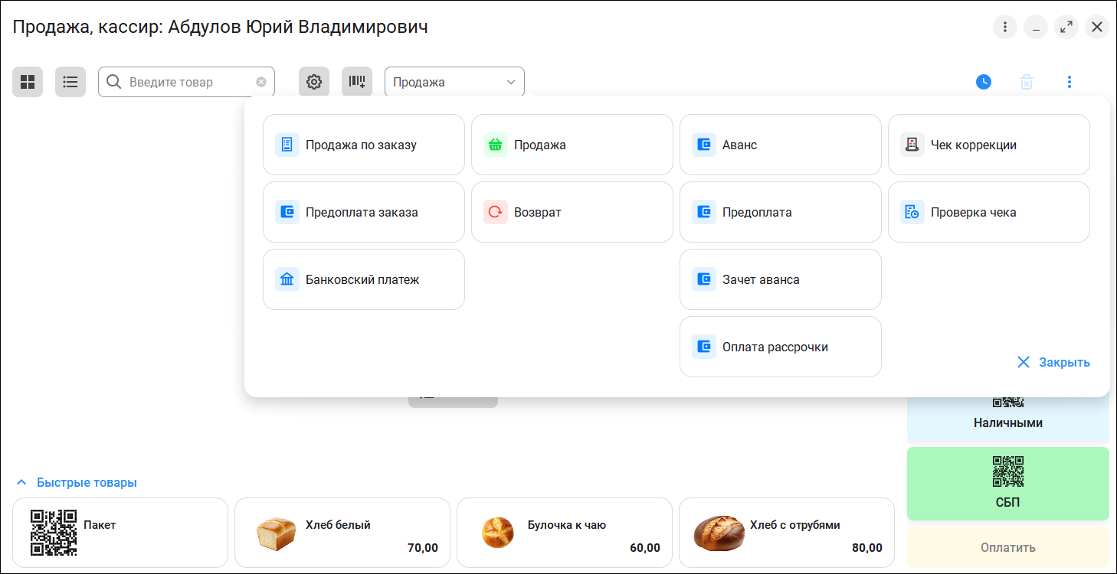Open blue vertical dots toolbar menu

pyautogui.click(x=1070, y=82)
